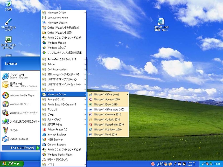This screenshot has height=167, width=223.
Task: Choose Windows Media Player above リモート アシスタンス
Action: point(64,155)
